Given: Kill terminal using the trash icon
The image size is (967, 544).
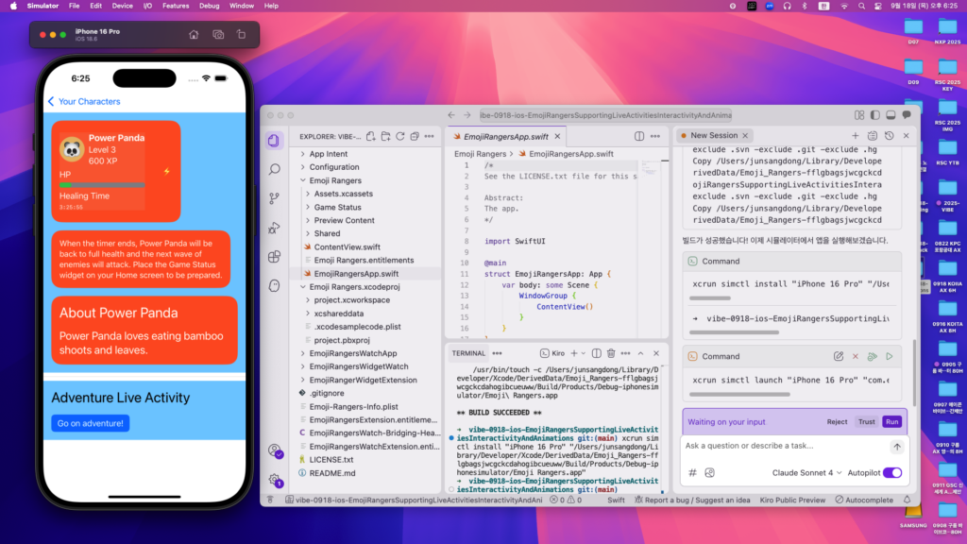Looking at the screenshot, I should point(612,353).
